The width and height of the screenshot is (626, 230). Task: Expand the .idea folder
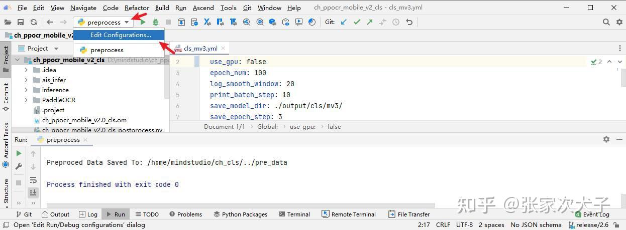click(x=26, y=70)
